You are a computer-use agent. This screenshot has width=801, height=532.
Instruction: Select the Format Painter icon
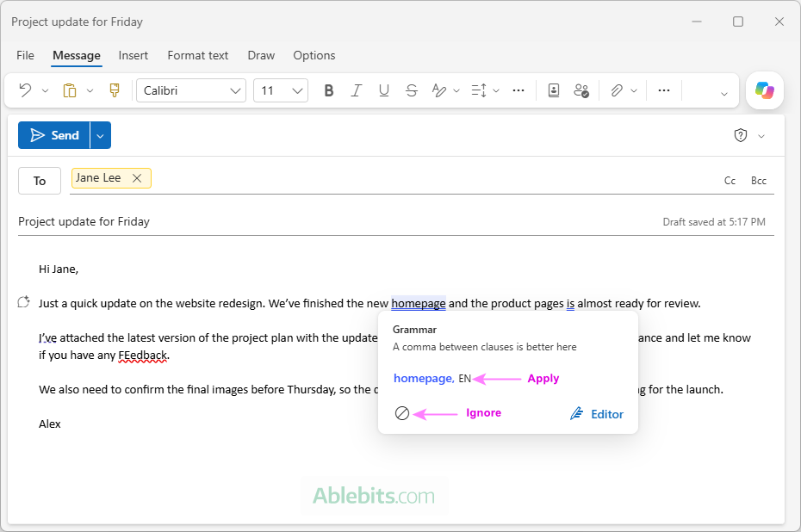(115, 90)
